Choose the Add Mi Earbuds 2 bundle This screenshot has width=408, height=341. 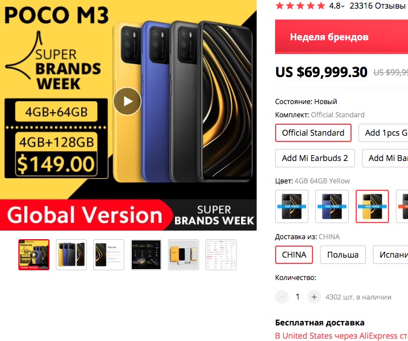tap(315, 158)
